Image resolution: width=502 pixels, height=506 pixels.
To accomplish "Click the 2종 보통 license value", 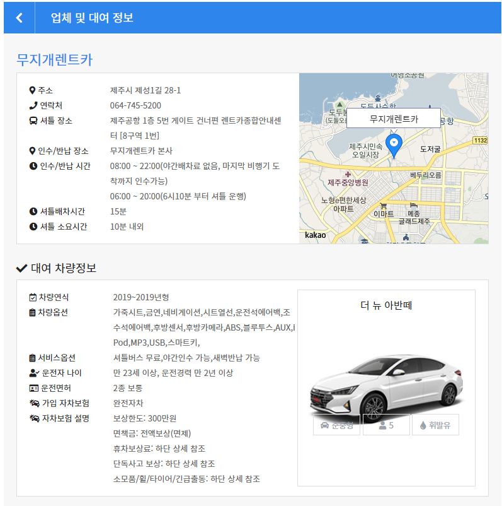I will [x=128, y=388].
